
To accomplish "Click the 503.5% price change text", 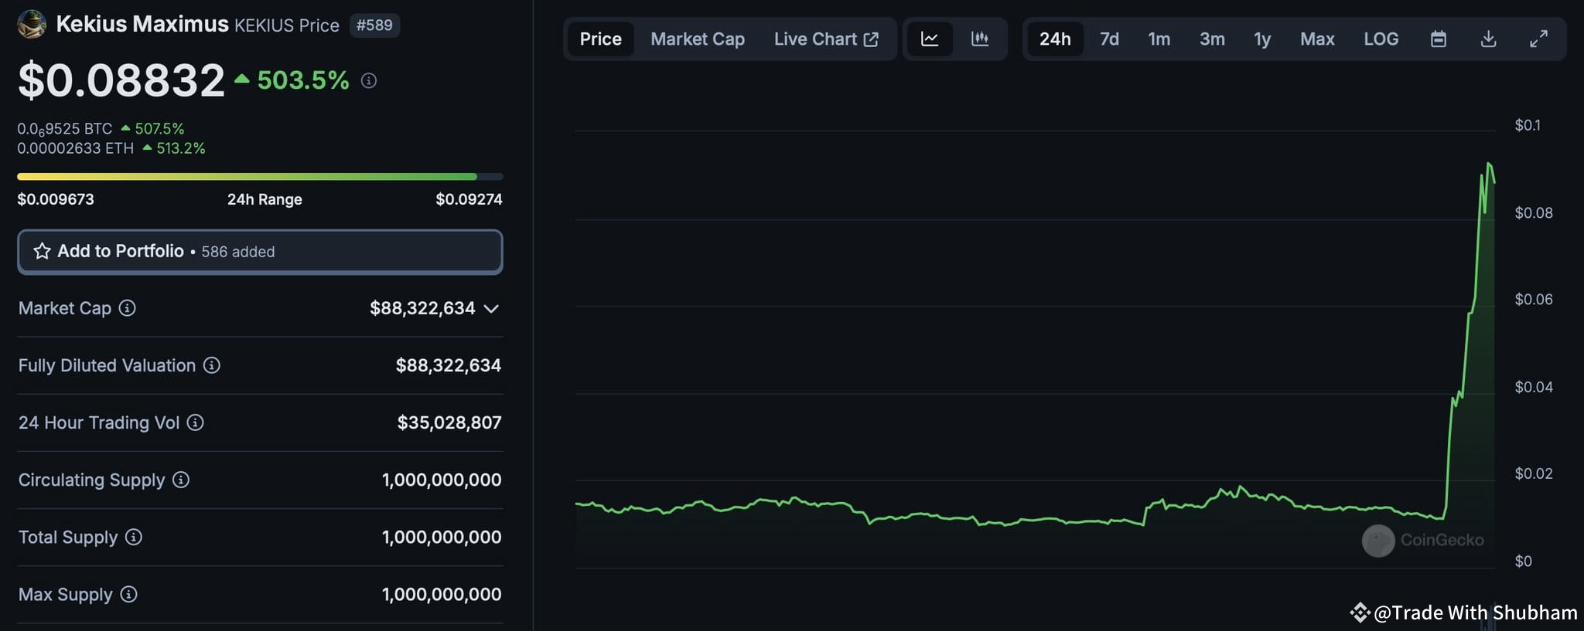I will tap(303, 80).
